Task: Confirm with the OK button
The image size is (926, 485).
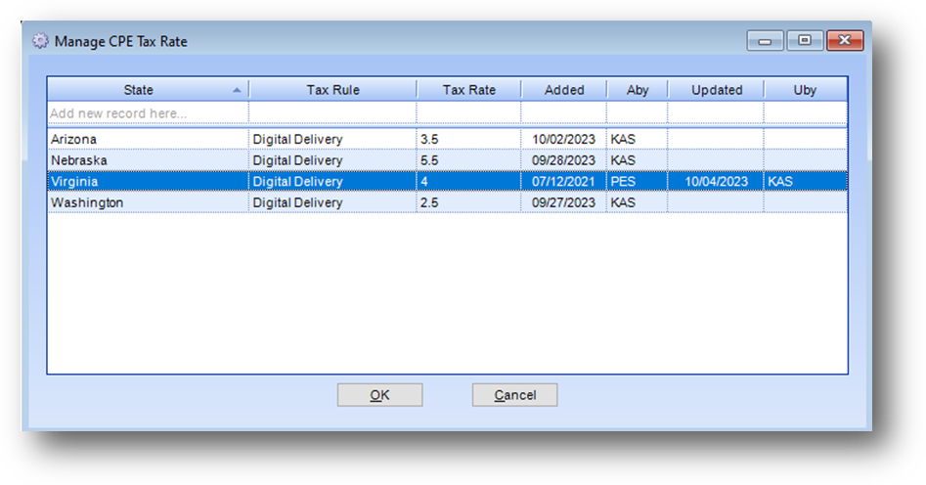Action: tap(379, 395)
